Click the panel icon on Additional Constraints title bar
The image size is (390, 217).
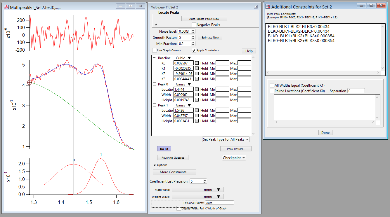(x=268, y=5)
